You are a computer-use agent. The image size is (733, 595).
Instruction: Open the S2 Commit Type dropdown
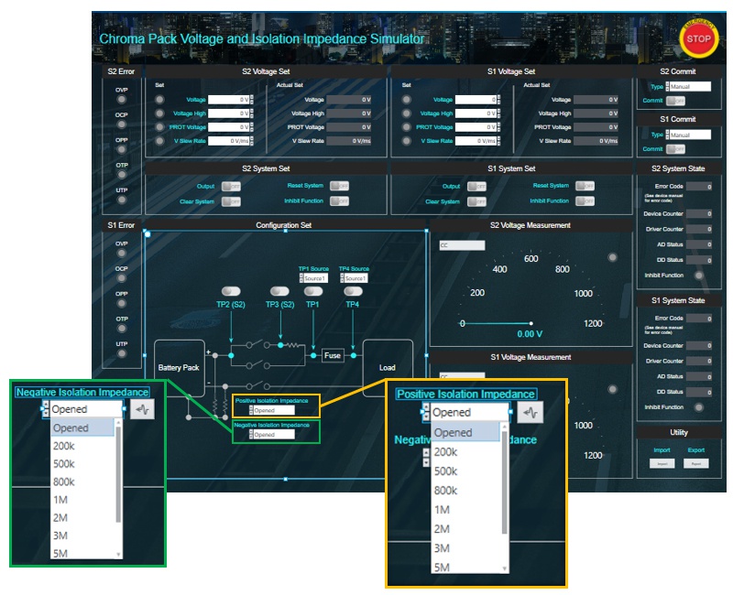[690, 87]
